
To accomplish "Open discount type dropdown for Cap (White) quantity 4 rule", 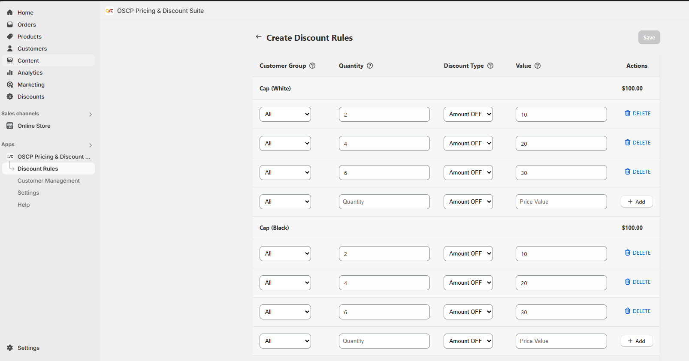I will 468,144.
